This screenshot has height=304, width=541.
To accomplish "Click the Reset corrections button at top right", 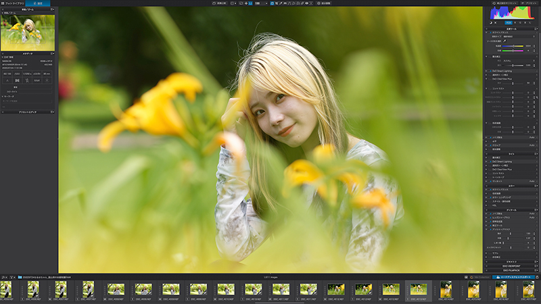I will point(504,3).
